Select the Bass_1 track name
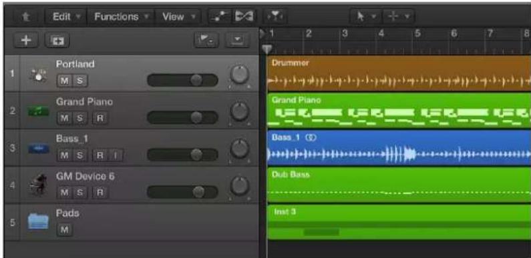Screen dimensions: 531x258 (72, 139)
